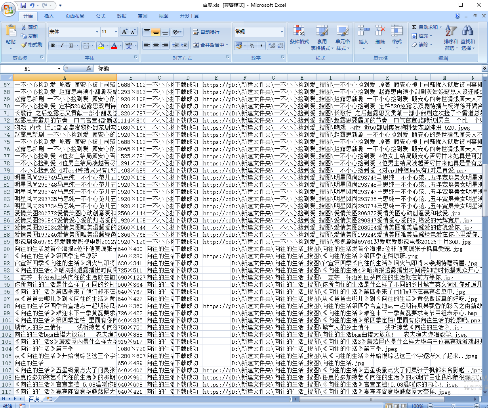Image resolution: width=488 pixels, height=408 pixels.
Task: Click the phonetic guide 文 icon
Action: (x=128, y=46)
